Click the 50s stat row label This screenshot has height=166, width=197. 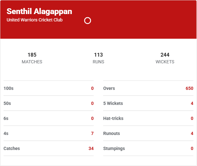click(7, 103)
